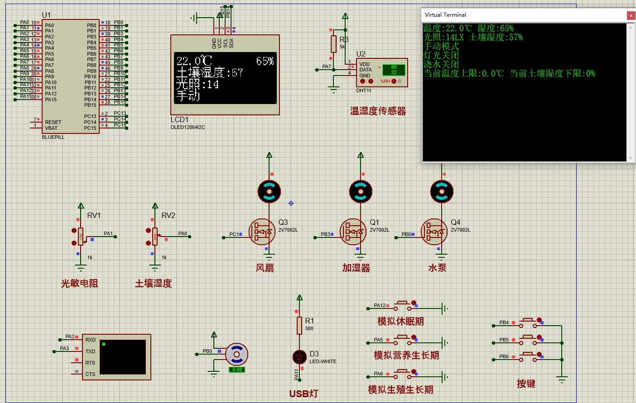Decrease RV2 soil humidity potentiometer down arrow
Image resolution: width=636 pixels, height=403 pixels.
(x=148, y=243)
